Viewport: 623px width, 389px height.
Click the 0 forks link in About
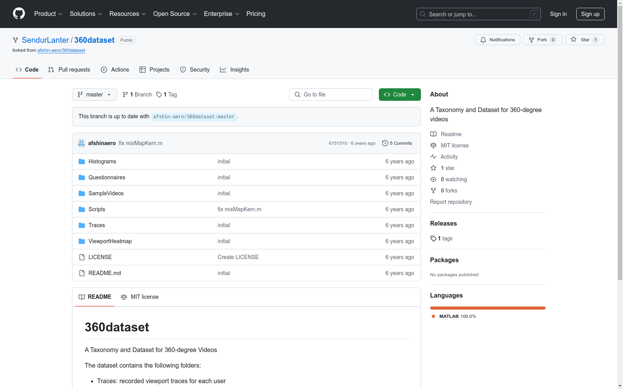tap(449, 191)
